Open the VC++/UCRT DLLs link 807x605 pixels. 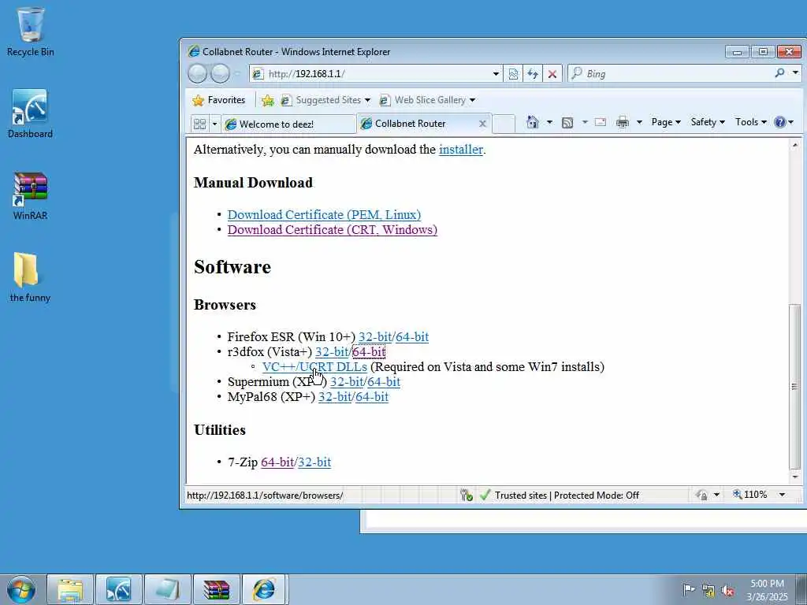[314, 367]
